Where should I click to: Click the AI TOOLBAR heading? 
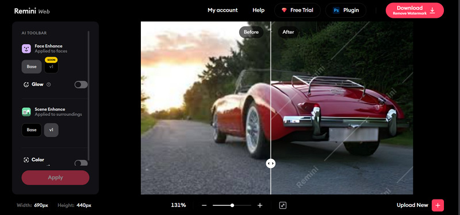pyautogui.click(x=34, y=33)
